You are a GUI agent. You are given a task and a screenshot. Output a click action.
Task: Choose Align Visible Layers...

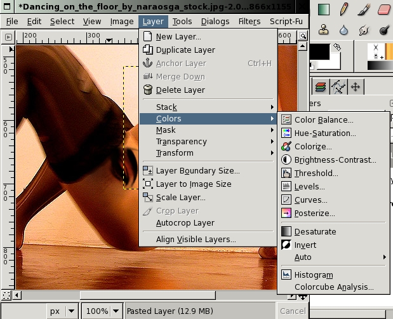pos(208,239)
